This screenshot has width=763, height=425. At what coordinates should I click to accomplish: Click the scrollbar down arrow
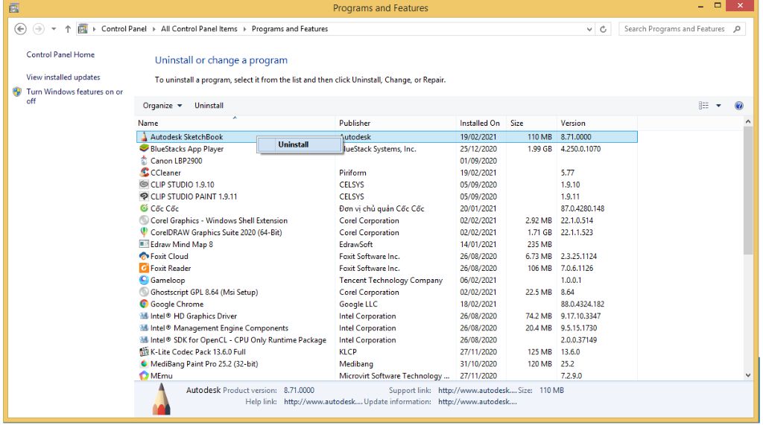748,375
